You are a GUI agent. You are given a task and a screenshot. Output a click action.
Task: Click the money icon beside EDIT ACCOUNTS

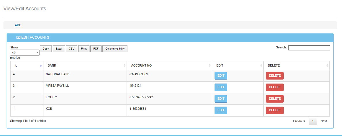[x=18, y=37]
